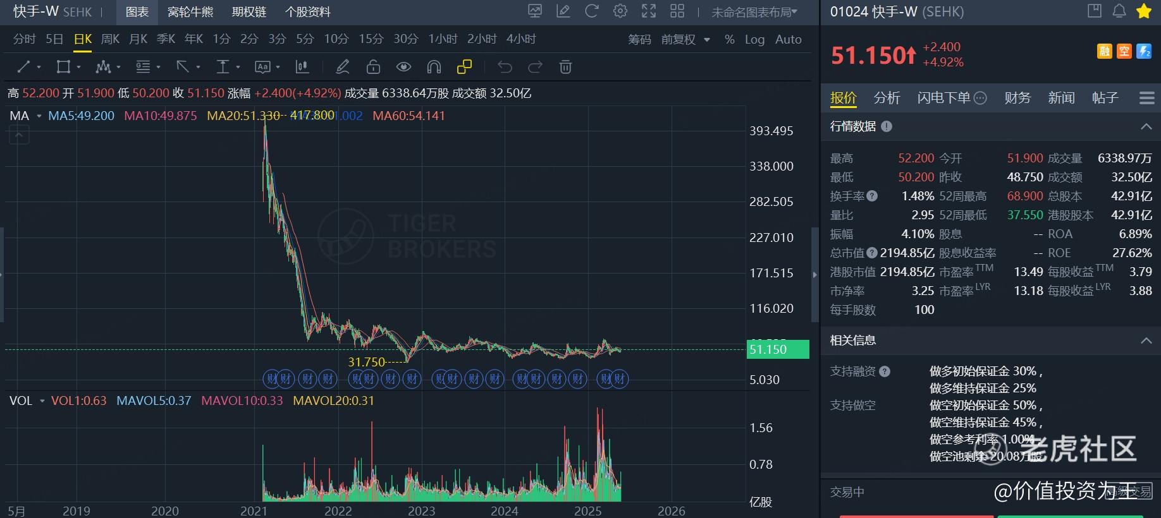Toggle Log scale

click(754, 39)
